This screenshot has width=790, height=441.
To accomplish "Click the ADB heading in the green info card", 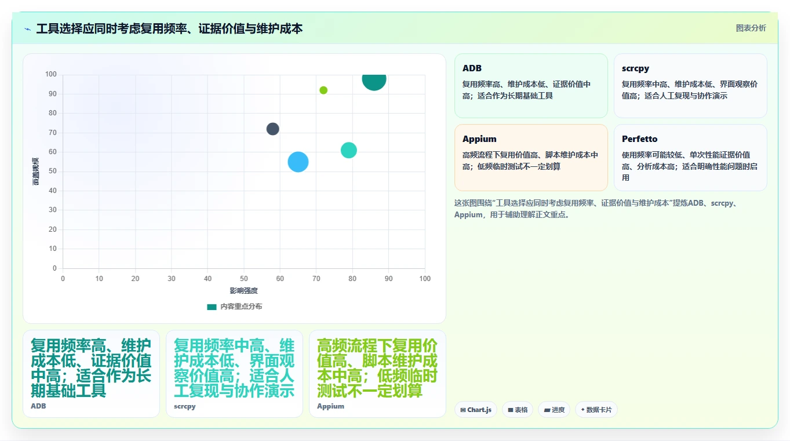I will [472, 68].
